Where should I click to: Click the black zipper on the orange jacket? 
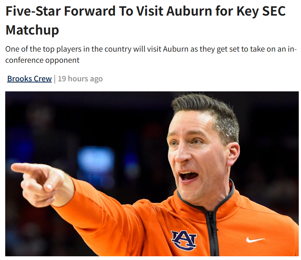tap(212, 230)
